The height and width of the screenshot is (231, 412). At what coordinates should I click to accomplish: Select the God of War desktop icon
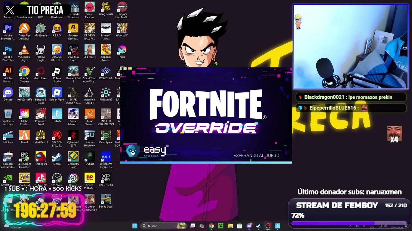pos(41,73)
